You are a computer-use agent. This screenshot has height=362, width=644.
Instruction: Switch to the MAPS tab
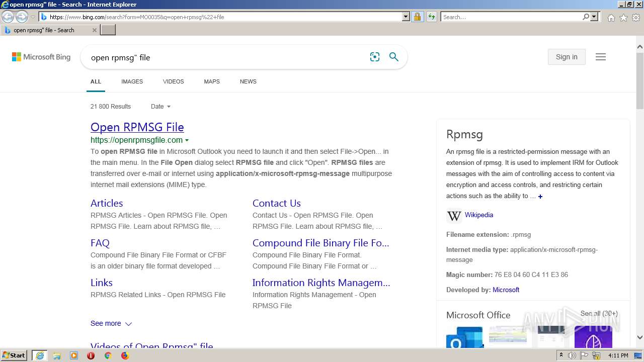pyautogui.click(x=212, y=81)
